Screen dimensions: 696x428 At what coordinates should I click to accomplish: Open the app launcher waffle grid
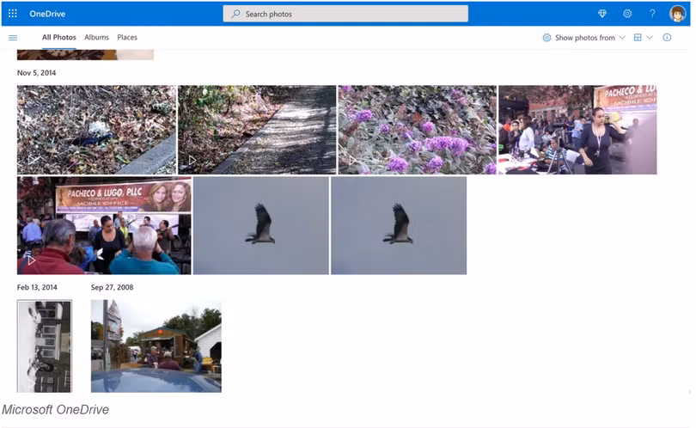(13, 14)
